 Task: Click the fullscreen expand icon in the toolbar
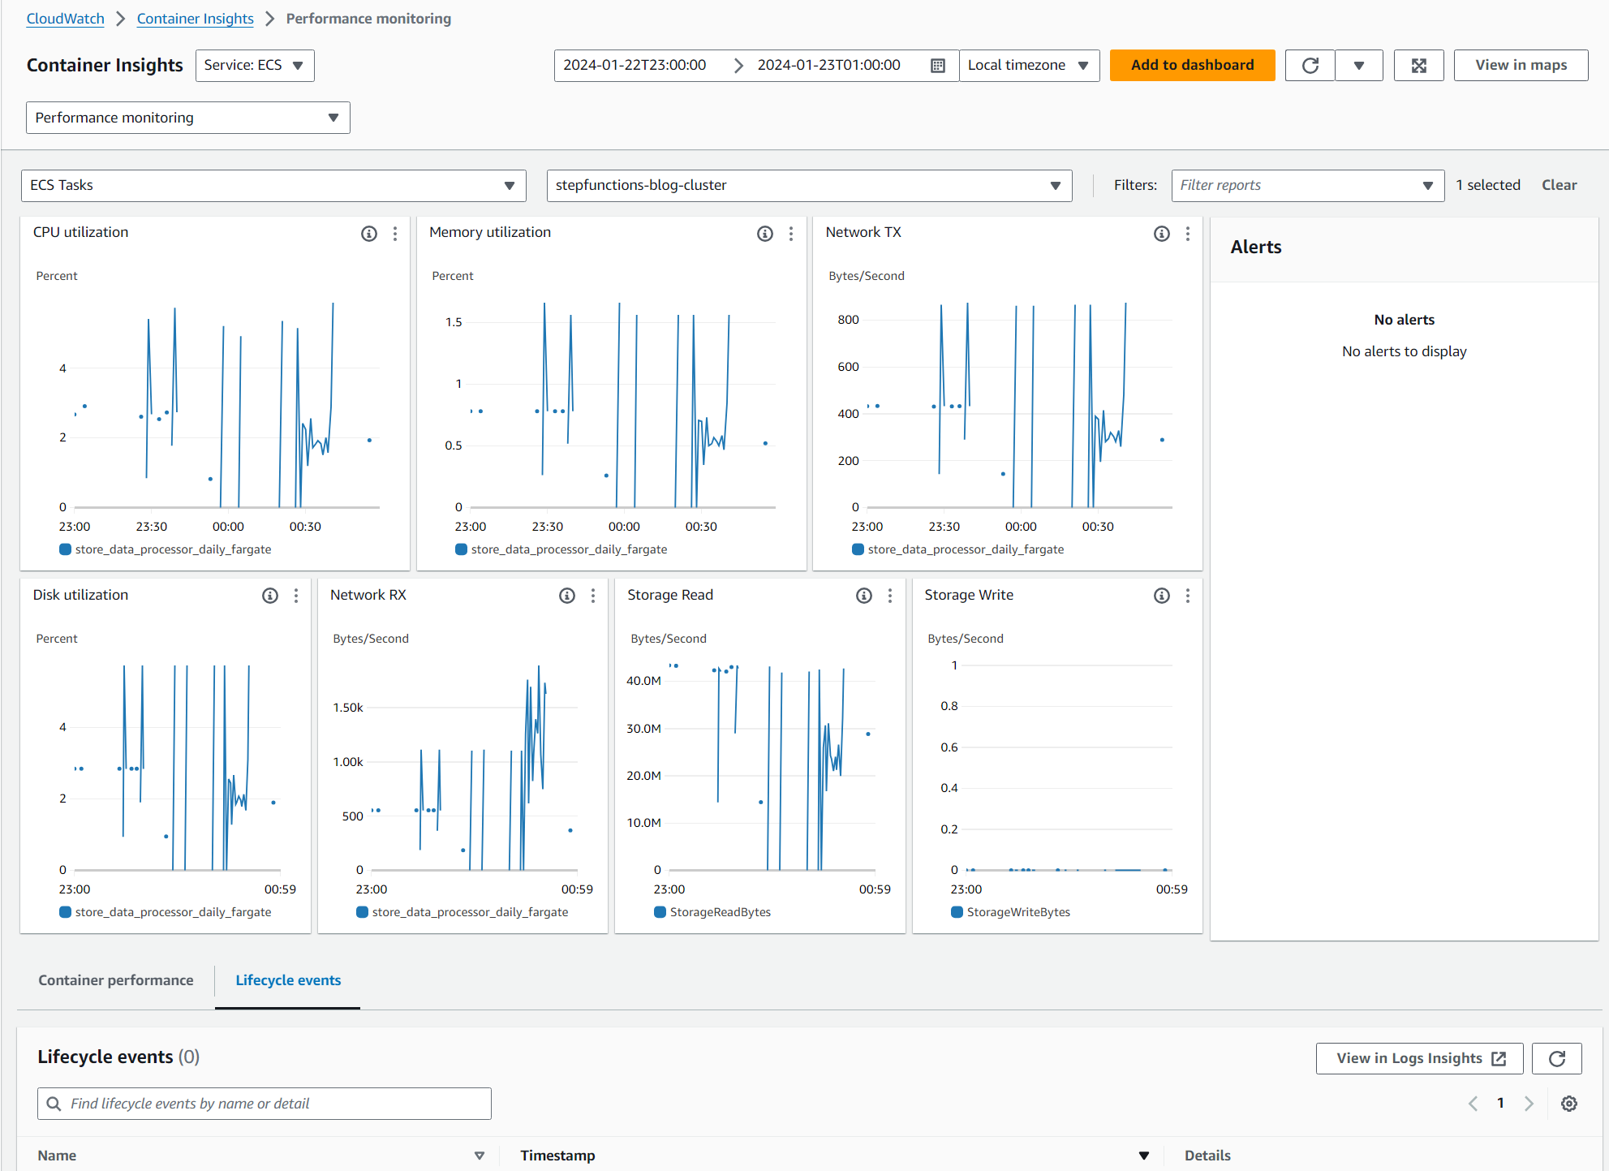(1418, 66)
